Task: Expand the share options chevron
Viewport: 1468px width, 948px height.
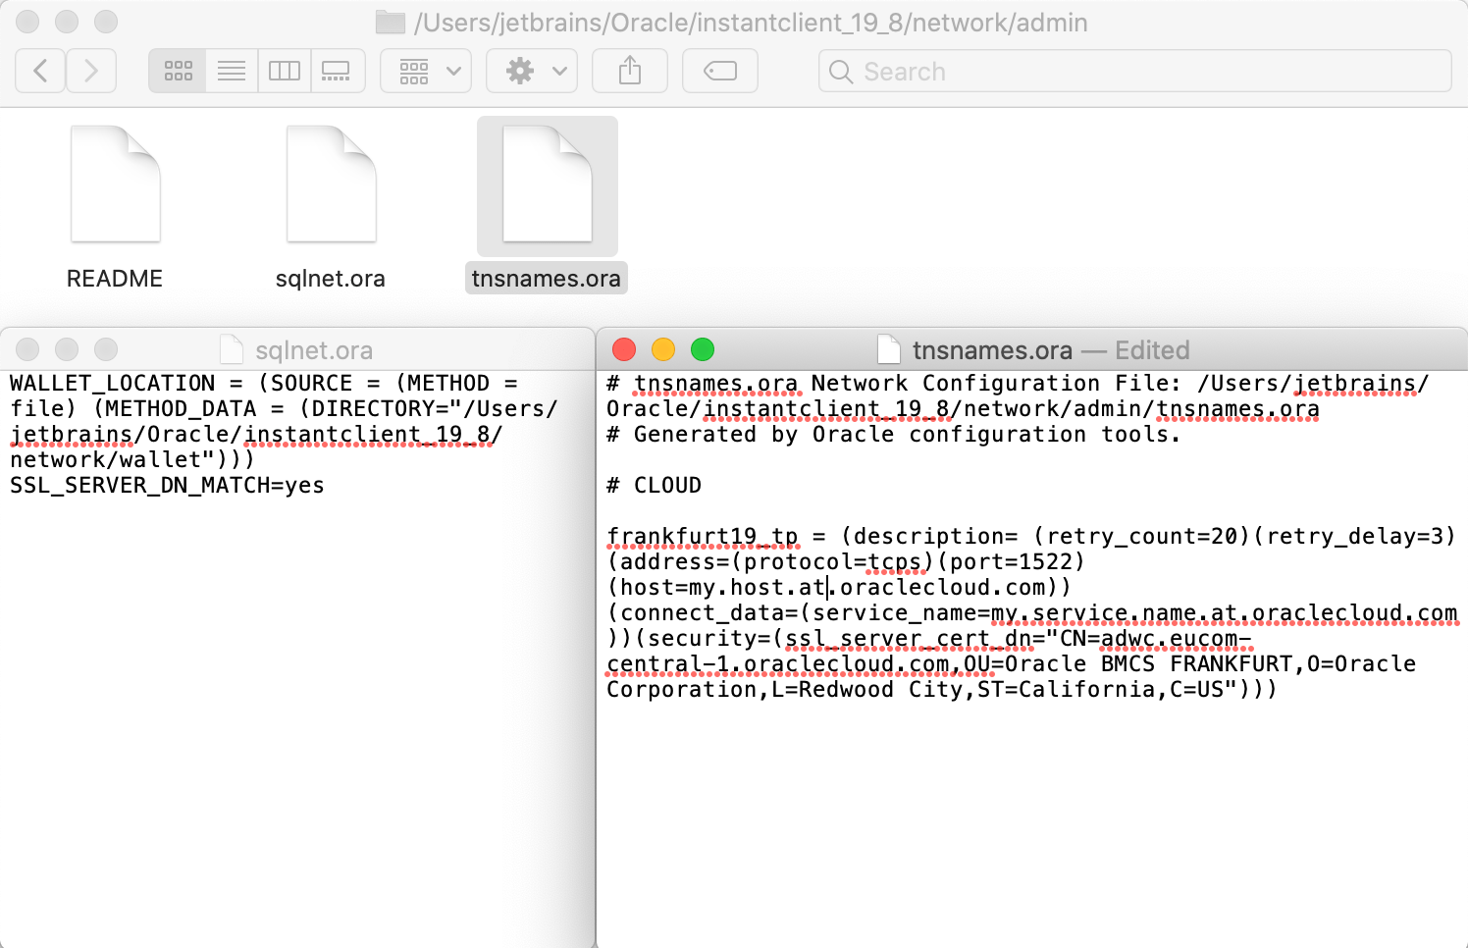Action: pos(561,71)
